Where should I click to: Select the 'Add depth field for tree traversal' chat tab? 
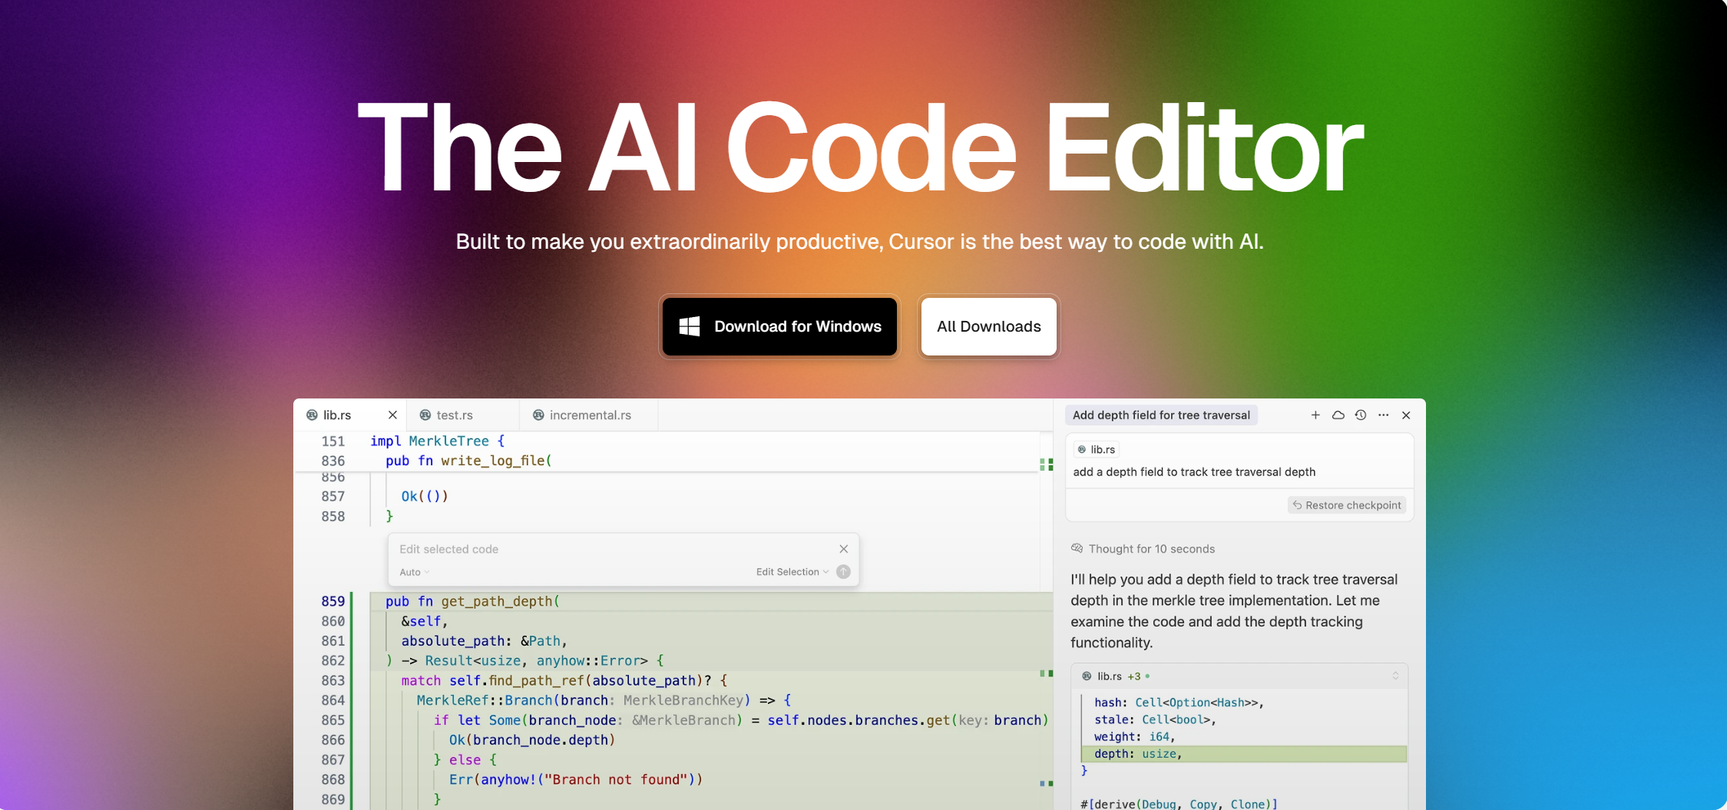click(x=1161, y=415)
